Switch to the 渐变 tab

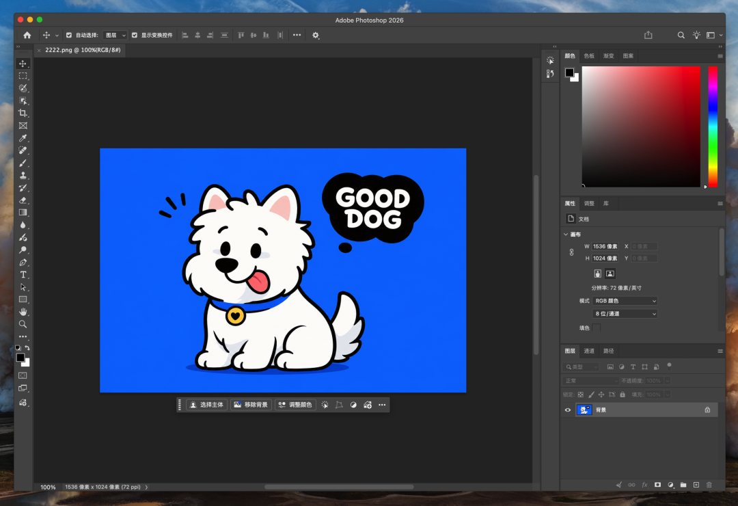coord(609,55)
